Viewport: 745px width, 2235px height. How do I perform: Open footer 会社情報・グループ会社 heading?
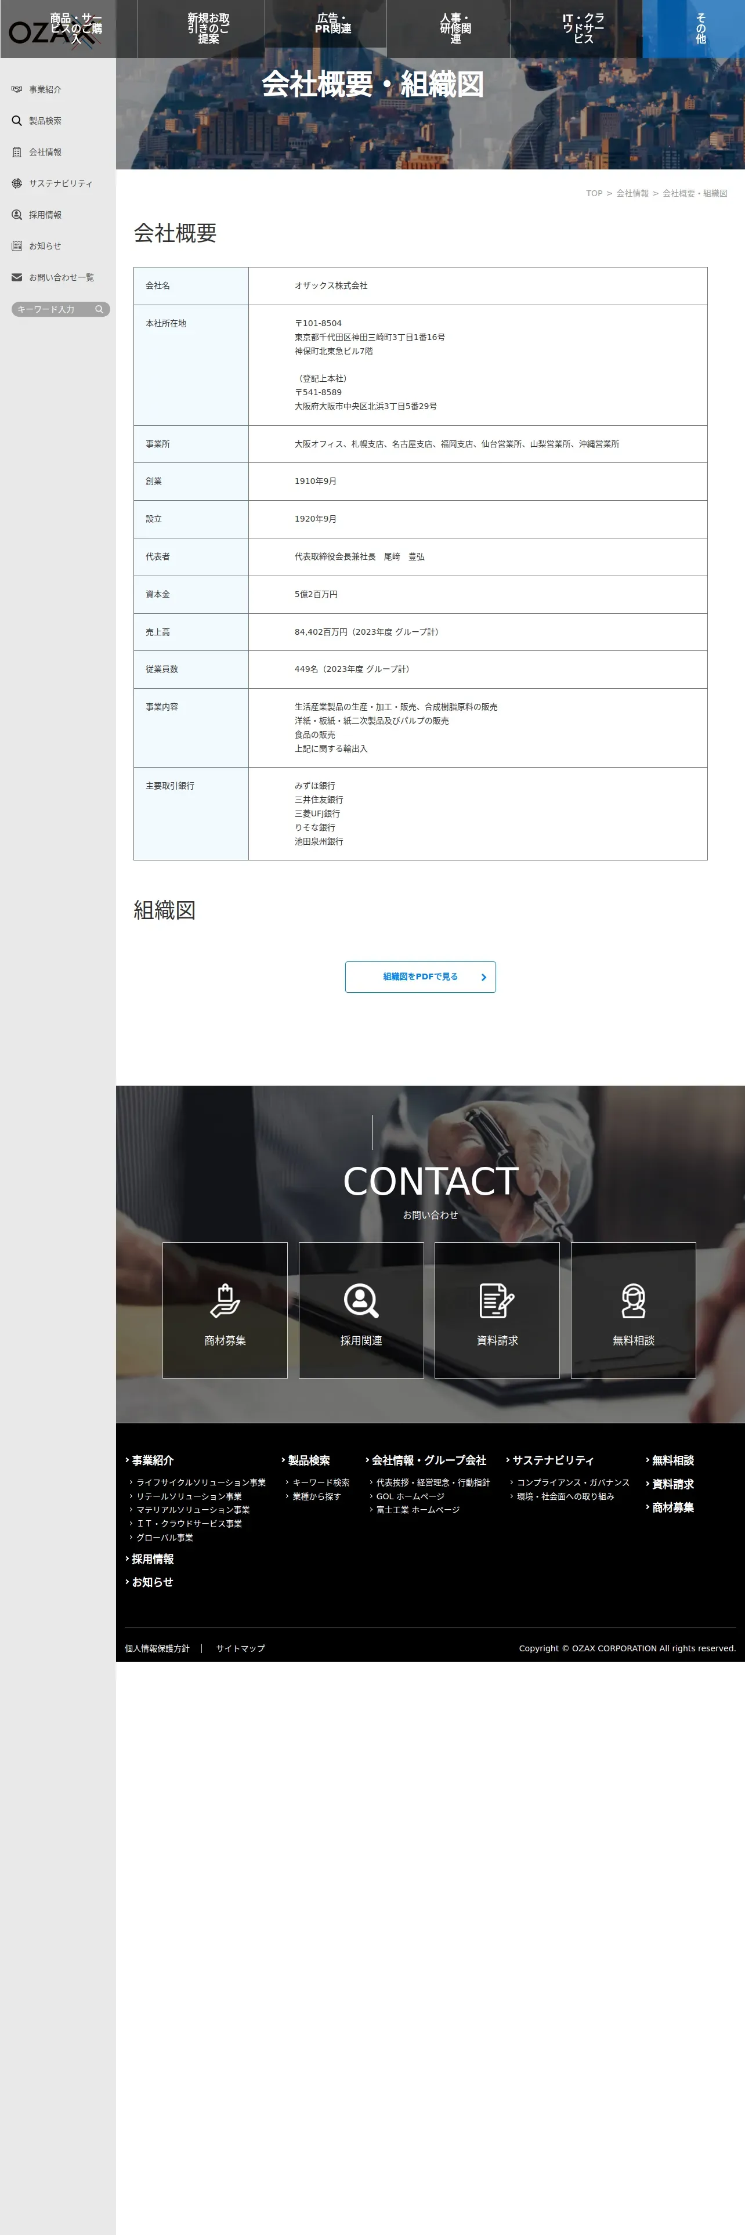[x=429, y=1460]
